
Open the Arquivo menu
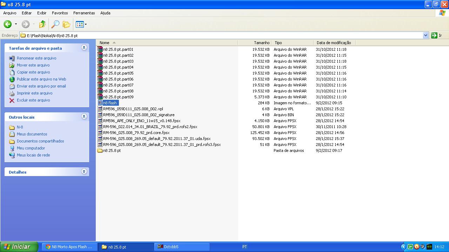coord(10,13)
